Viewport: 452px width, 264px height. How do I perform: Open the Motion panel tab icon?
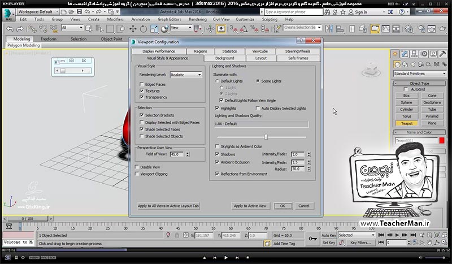424,54
